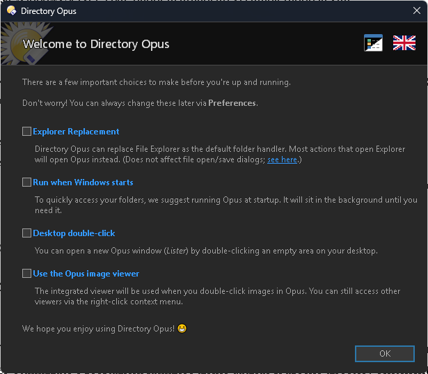Click the dark/light theme switcher icon
Viewport: 428px width, 374px height.
point(373,43)
